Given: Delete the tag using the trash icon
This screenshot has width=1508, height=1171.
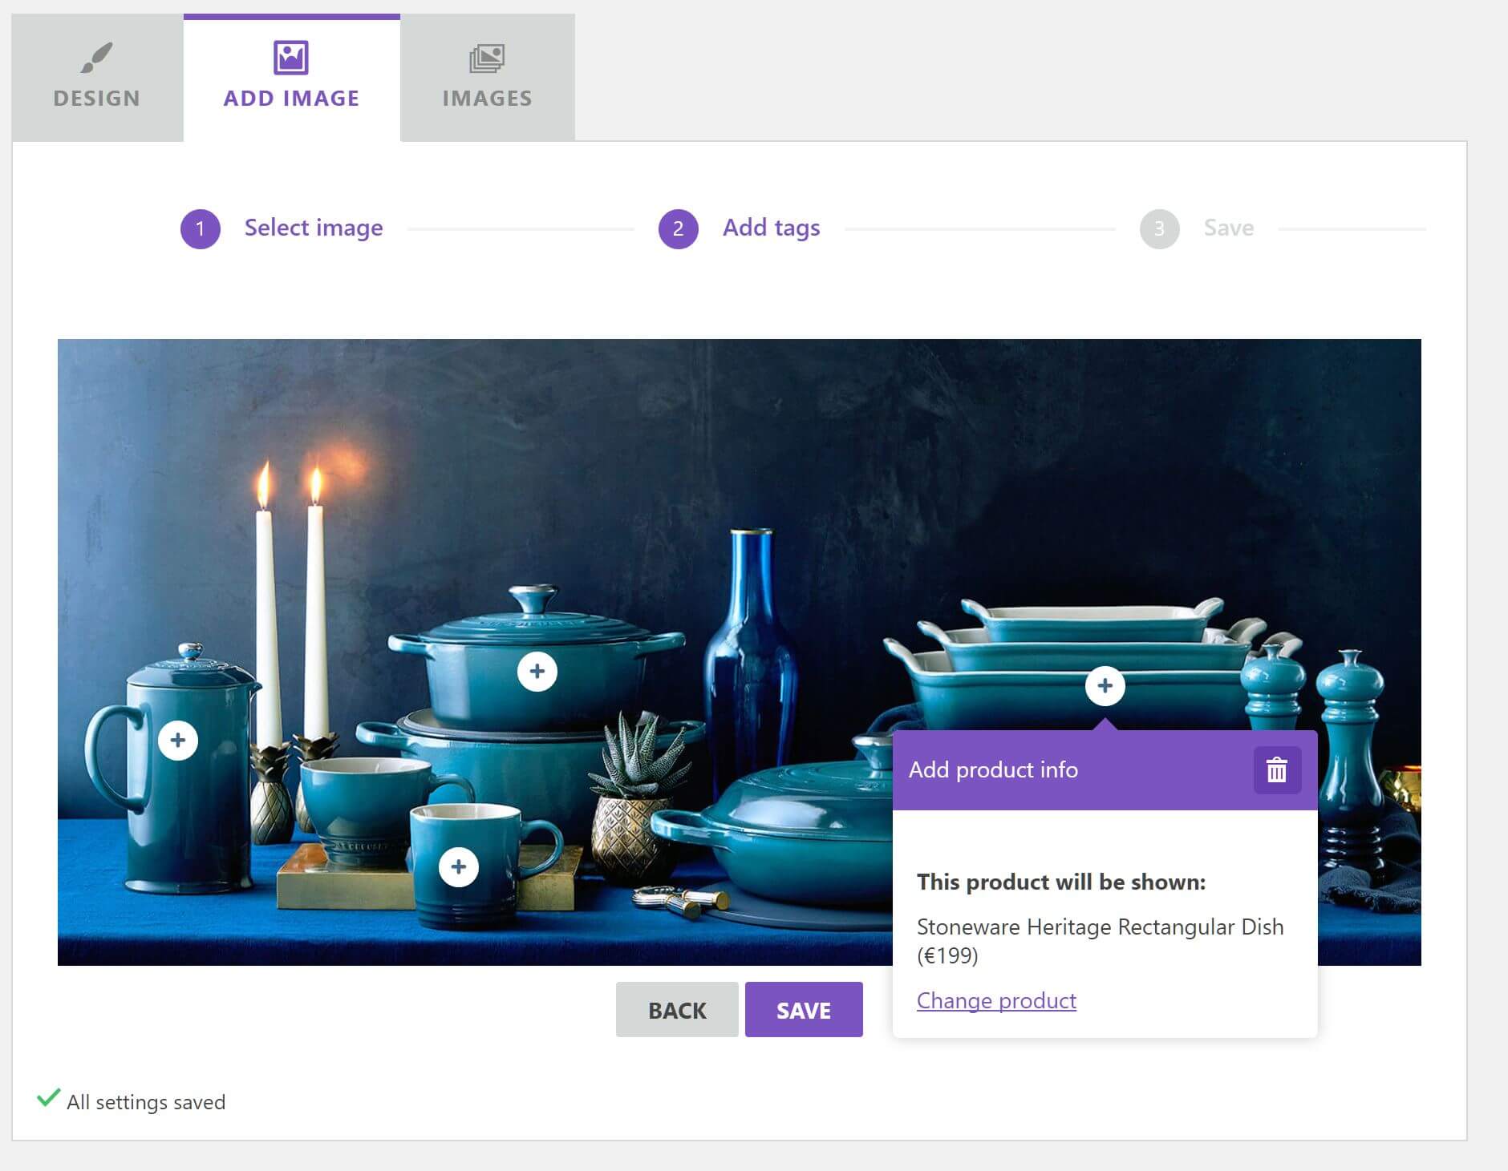Looking at the screenshot, I should [x=1276, y=770].
